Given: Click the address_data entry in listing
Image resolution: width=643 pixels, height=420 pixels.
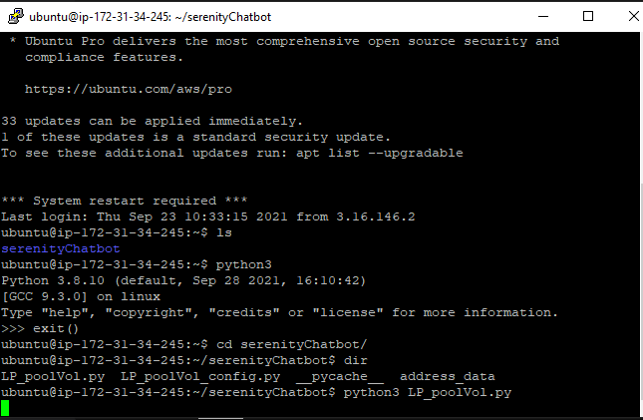Looking at the screenshot, I should coord(448,376).
